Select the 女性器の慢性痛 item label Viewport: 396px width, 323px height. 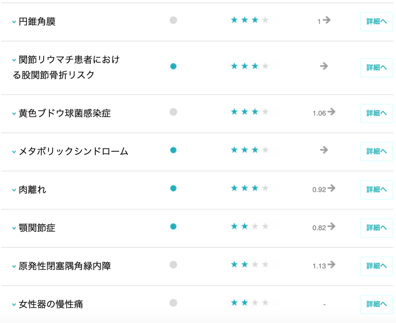(x=51, y=304)
